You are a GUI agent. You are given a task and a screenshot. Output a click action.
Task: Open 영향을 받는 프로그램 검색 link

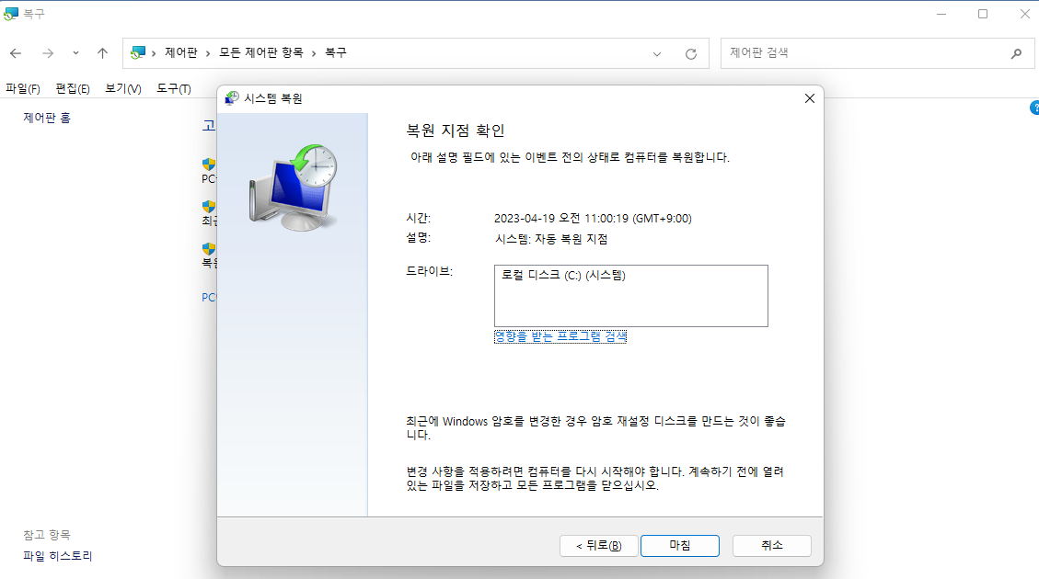tap(560, 336)
